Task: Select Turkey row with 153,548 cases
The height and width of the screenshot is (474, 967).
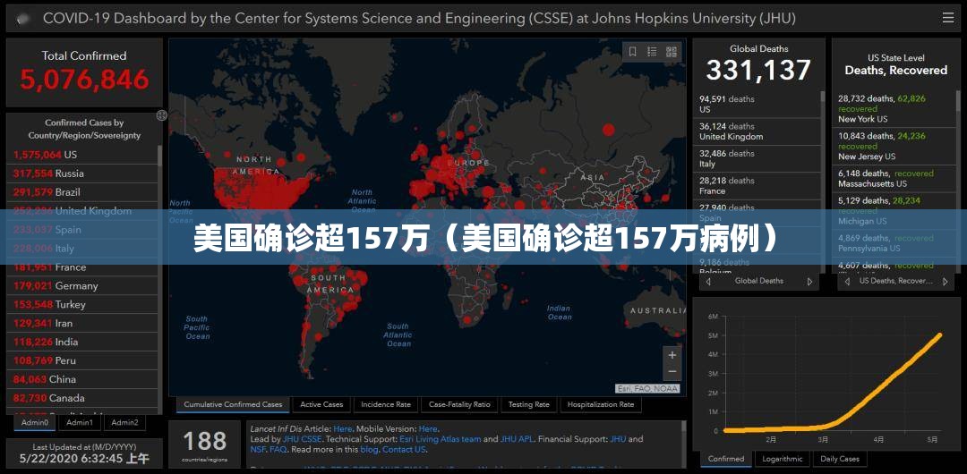Action: [x=82, y=304]
